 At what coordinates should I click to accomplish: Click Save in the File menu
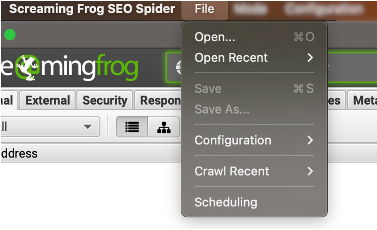pos(254,89)
